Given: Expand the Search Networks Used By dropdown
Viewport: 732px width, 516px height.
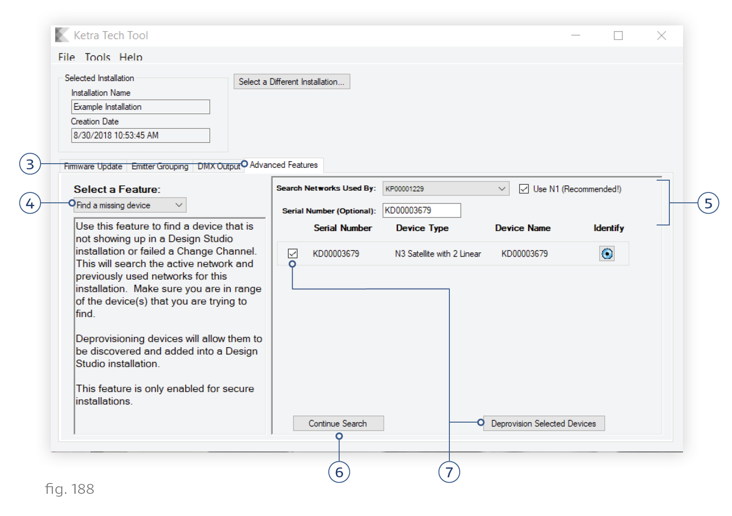Looking at the screenshot, I should pos(445,189).
